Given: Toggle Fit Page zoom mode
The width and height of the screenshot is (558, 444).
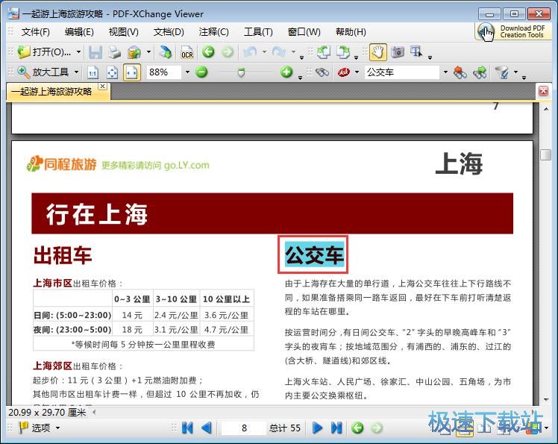Looking at the screenshot, I should point(112,72).
